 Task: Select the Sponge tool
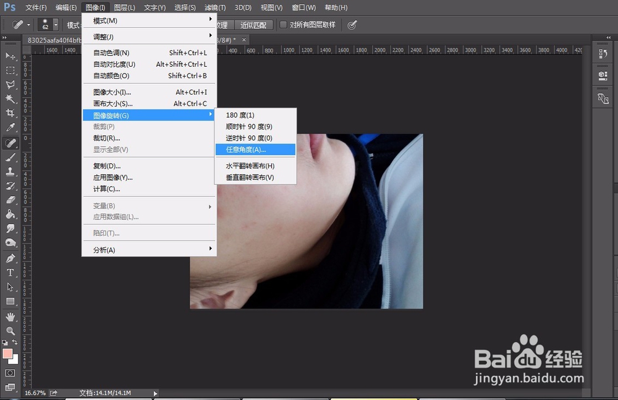tap(11, 242)
